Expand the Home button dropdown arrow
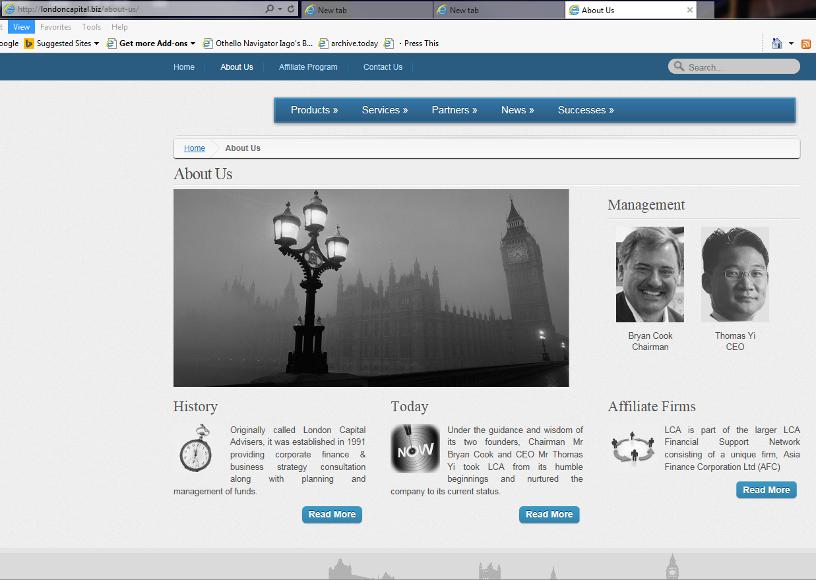The width and height of the screenshot is (816, 580). click(x=791, y=43)
